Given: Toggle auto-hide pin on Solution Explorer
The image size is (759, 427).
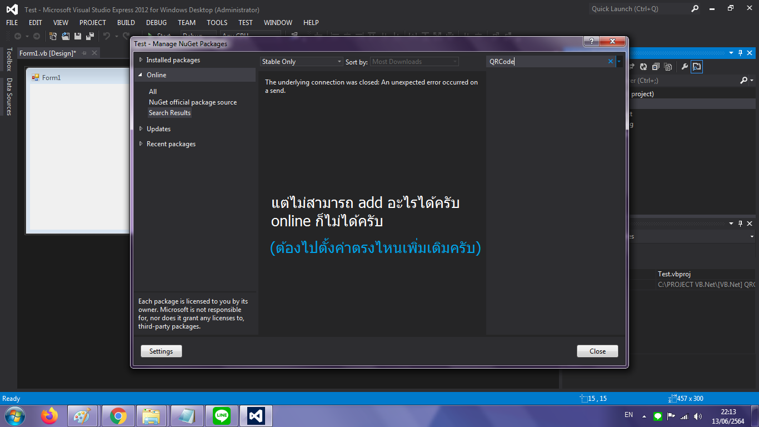Looking at the screenshot, I should coord(740,53).
